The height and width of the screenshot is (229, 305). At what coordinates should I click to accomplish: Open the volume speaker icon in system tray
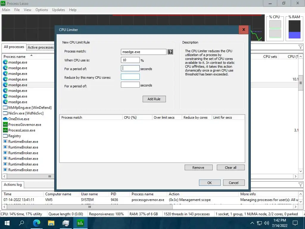267,223
